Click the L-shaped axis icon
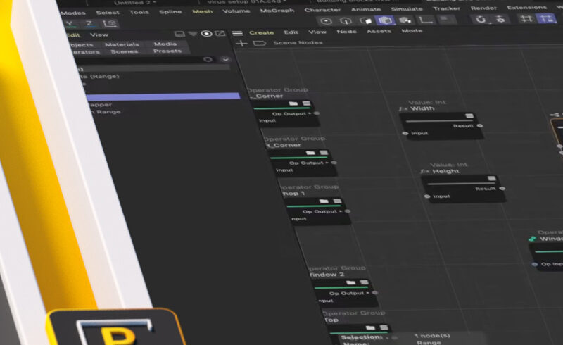The height and width of the screenshot is (345, 563). [426, 20]
